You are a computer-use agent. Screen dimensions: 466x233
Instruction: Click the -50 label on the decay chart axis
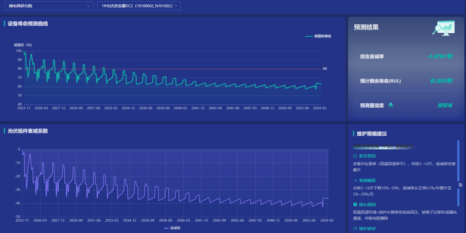(18, 216)
